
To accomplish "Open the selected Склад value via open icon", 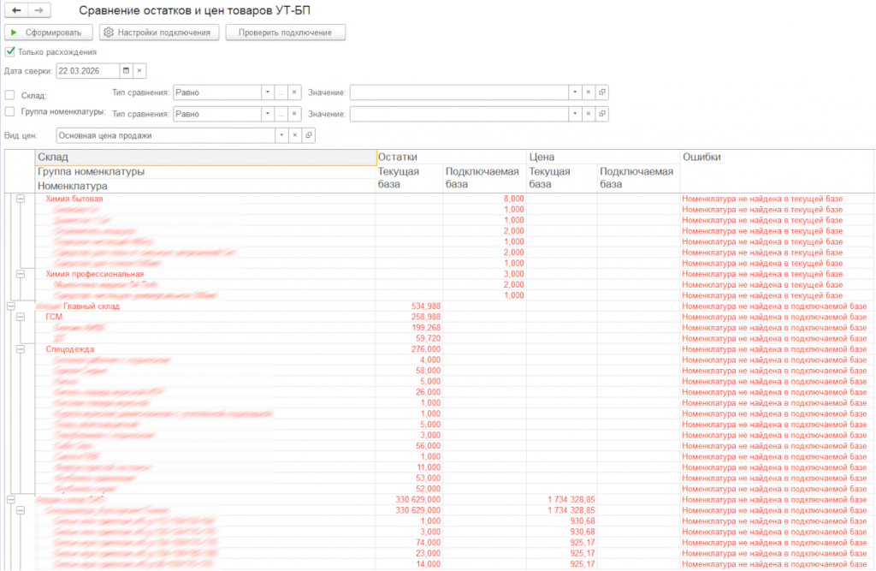I will pyautogui.click(x=601, y=92).
